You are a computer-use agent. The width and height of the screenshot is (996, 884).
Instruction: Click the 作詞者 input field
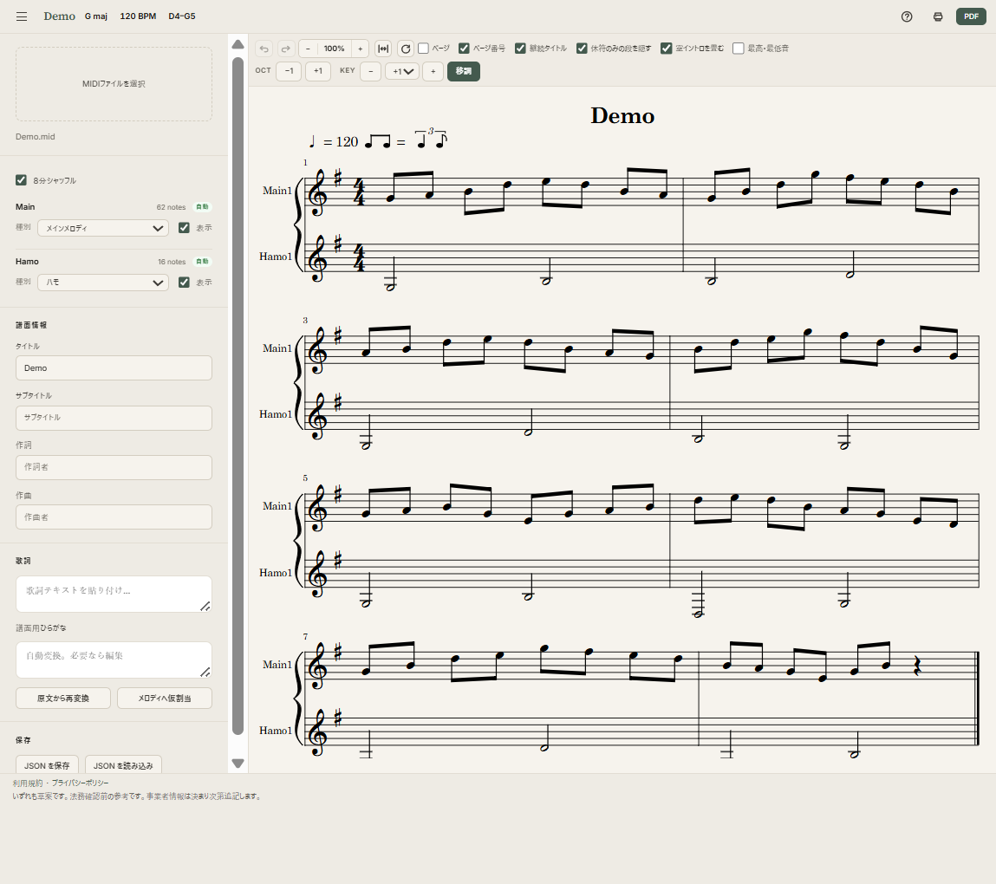tap(114, 467)
